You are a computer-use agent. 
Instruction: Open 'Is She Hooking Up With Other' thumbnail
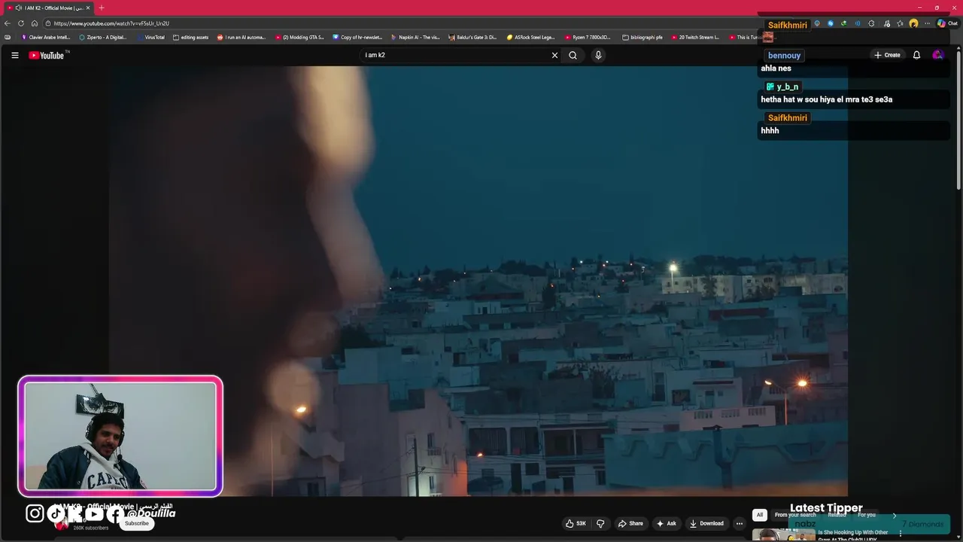pos(783,535)
